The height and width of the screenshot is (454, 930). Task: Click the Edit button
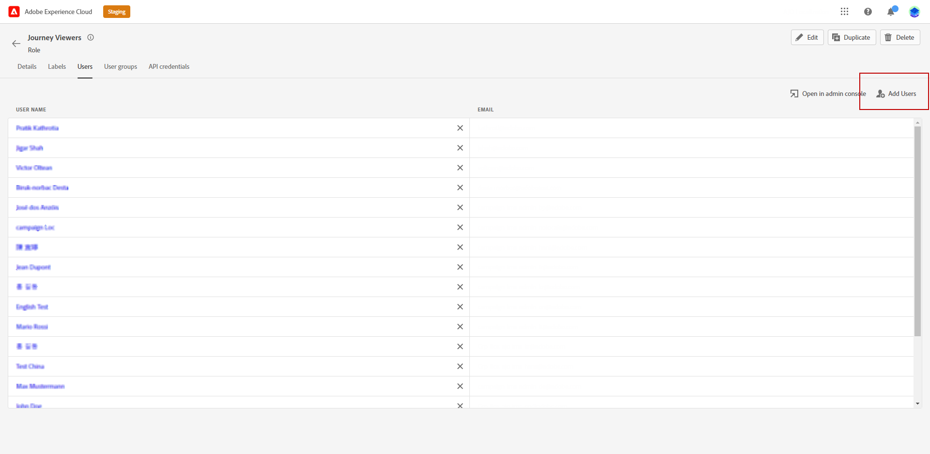[807, 37]
